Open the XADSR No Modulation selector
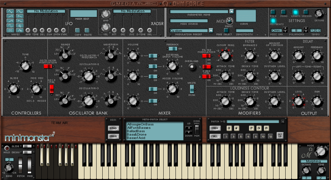331x180 pixels. point(132,11)
